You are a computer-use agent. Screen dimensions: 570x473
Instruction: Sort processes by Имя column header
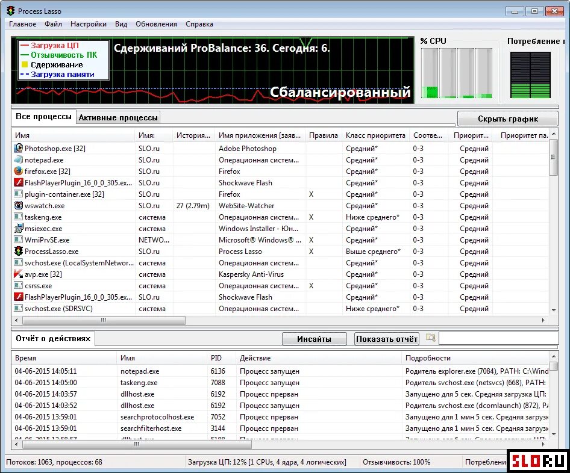73,135
